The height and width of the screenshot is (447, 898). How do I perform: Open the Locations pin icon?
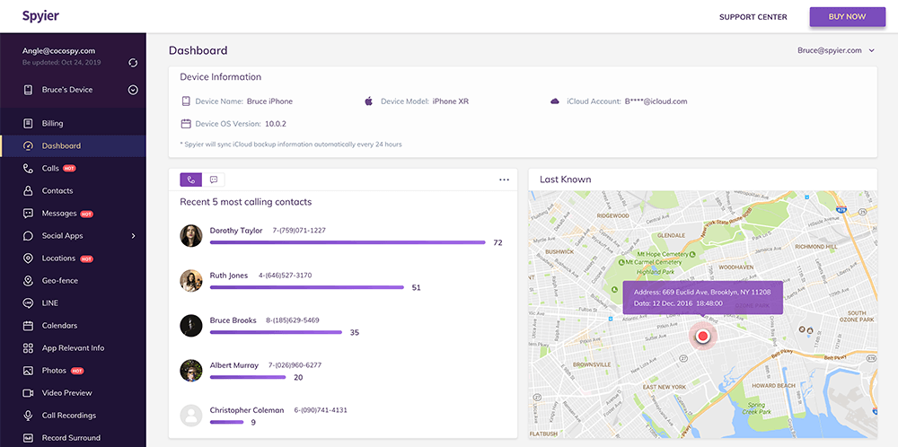(28, 259)
